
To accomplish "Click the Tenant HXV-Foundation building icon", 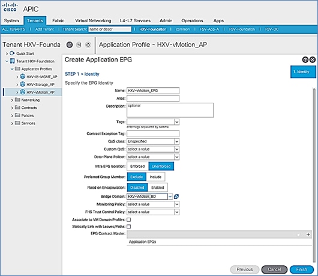I will [x=12, y=61].
